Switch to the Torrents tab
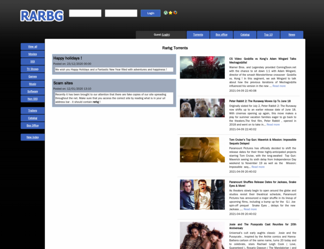 198,35
